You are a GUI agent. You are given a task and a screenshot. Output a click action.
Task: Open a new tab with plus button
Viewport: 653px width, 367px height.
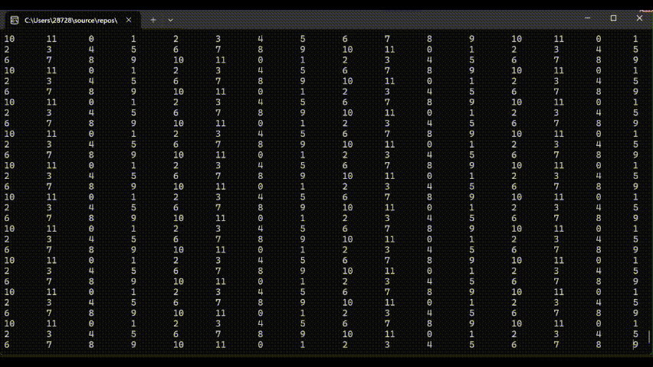[153, 20]
